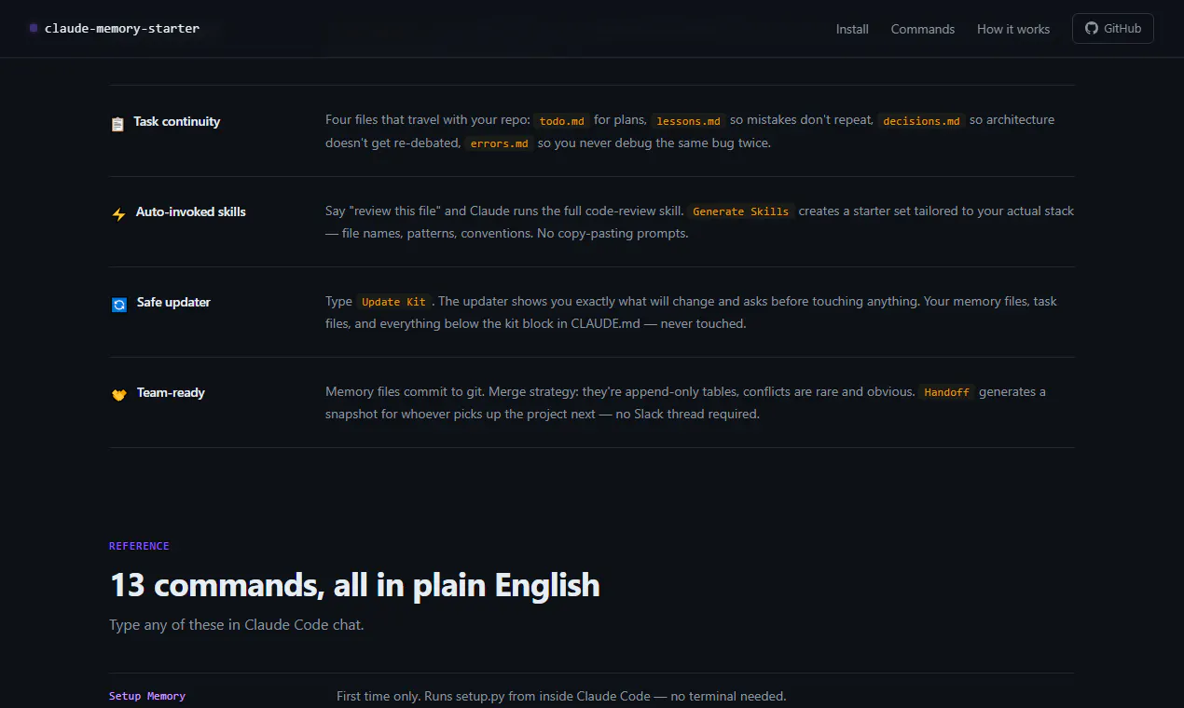This screenshot has height=708, width=1184.
Task: Click the todo.md code tag
Action: click(x=562, y=121)
